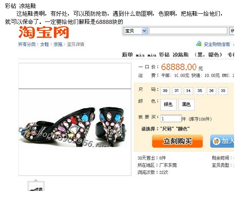Screen dimensions: 247x197
Task: Go to the 女鞋 breadcrumb category
Action: [x=45, y=44]
